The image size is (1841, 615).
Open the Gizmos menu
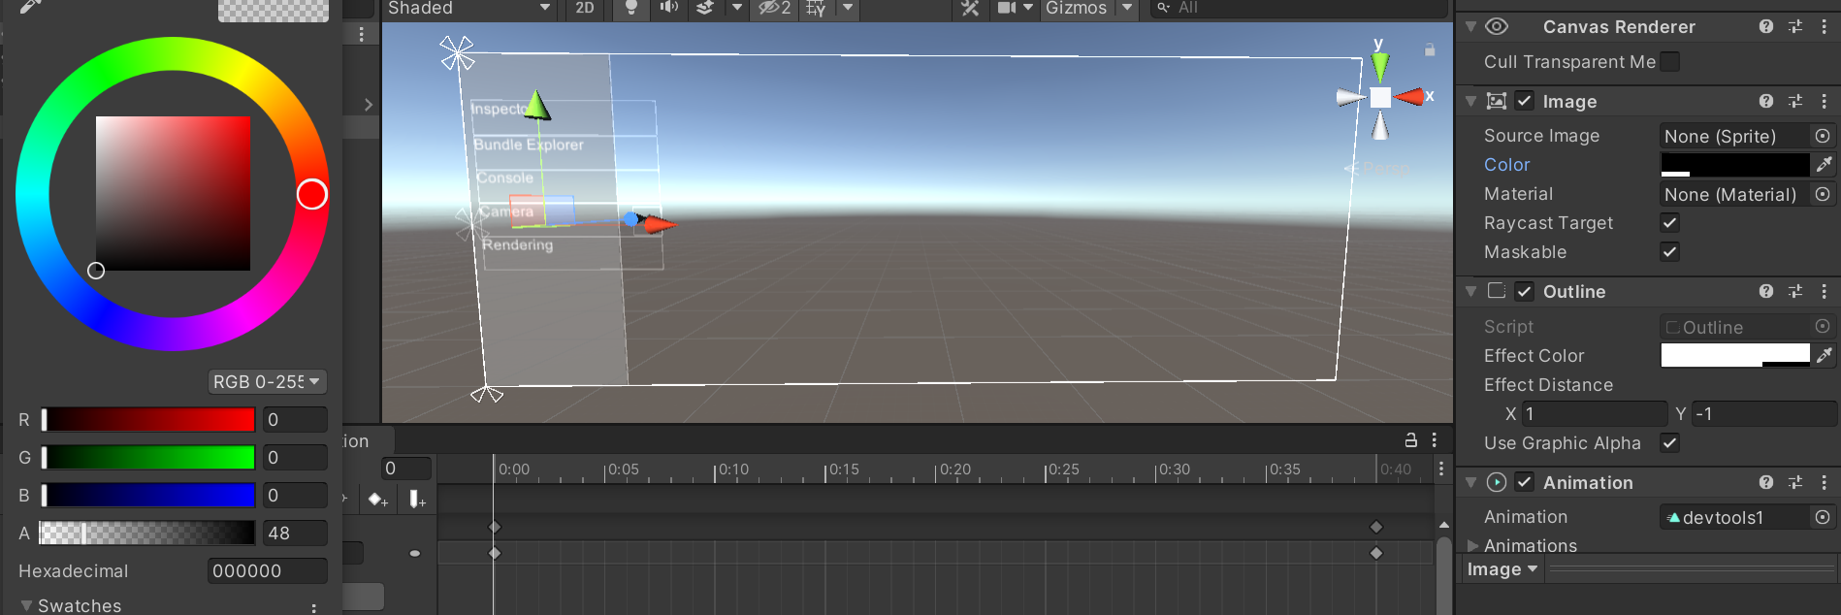[x=1076, y=9]
